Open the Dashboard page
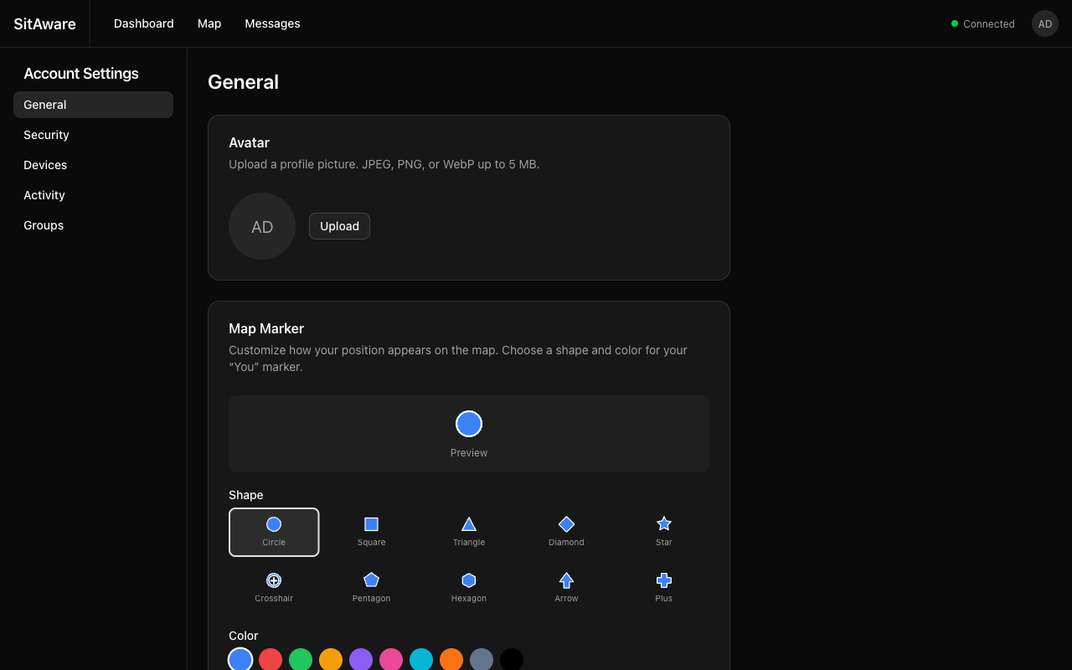 pos(143,23)
